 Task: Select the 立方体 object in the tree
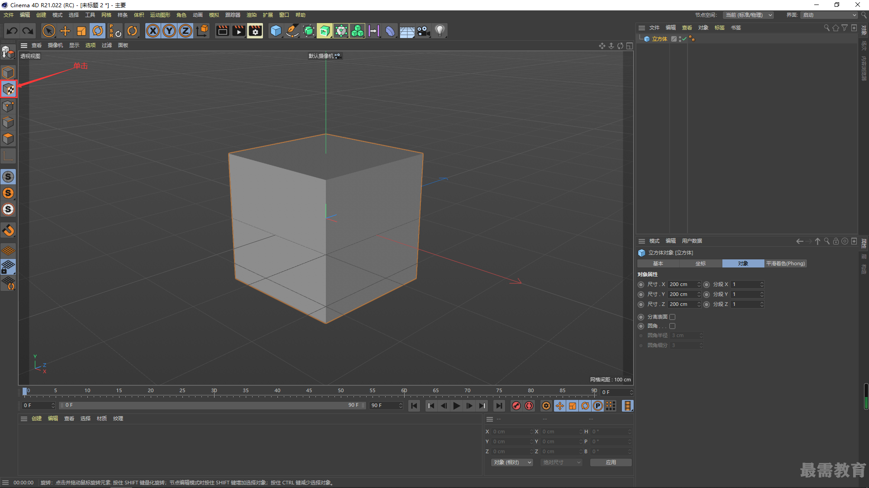coord(659,39)
